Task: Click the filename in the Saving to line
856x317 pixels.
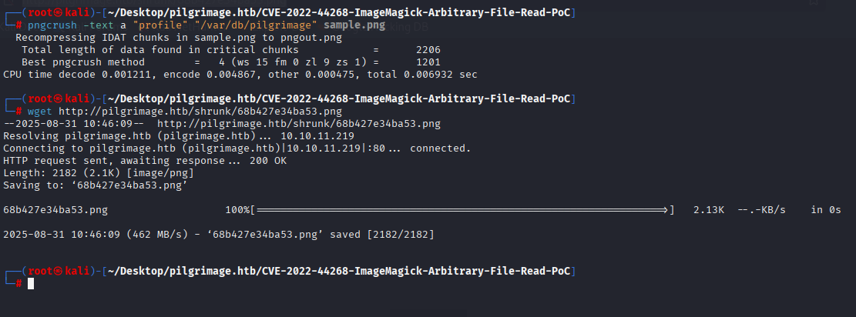Action: [133, 185]
